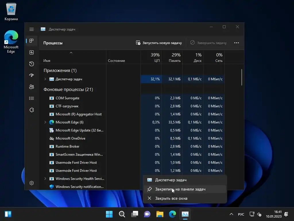294x221 pixels.
Task: Expand the Microsoft Edge (6) process group
Action: click(45, 122)
